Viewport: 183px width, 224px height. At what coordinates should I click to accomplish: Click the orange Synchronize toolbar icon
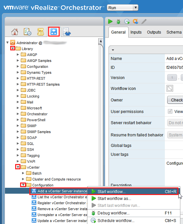click(136, 21)
